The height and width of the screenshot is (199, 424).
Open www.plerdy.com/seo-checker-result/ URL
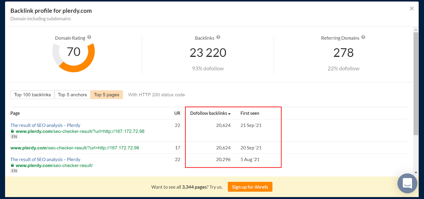pos(54,165)
